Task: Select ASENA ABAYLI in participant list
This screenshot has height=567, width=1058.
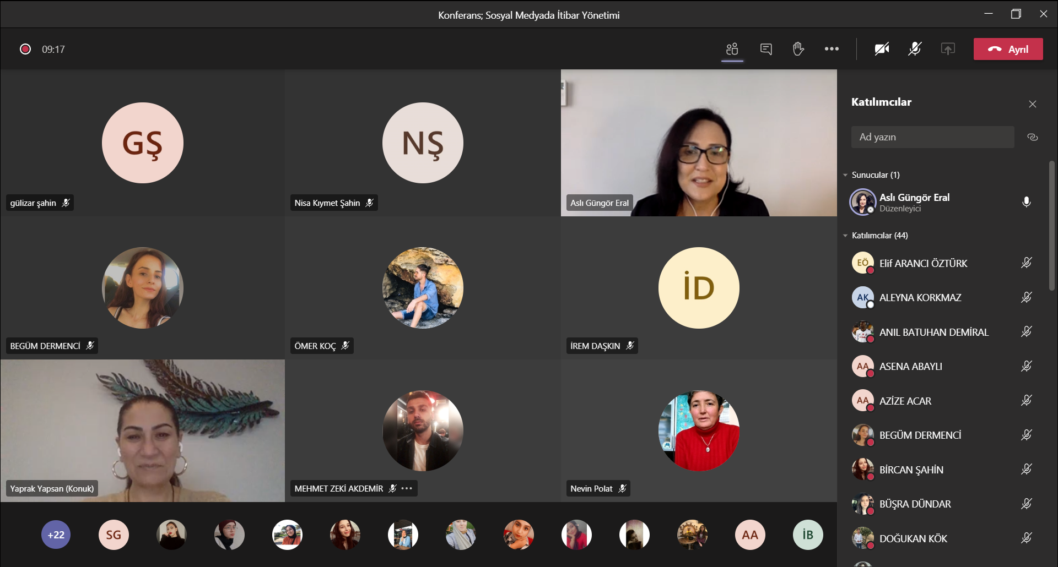Action: click(x=943, y=367)
